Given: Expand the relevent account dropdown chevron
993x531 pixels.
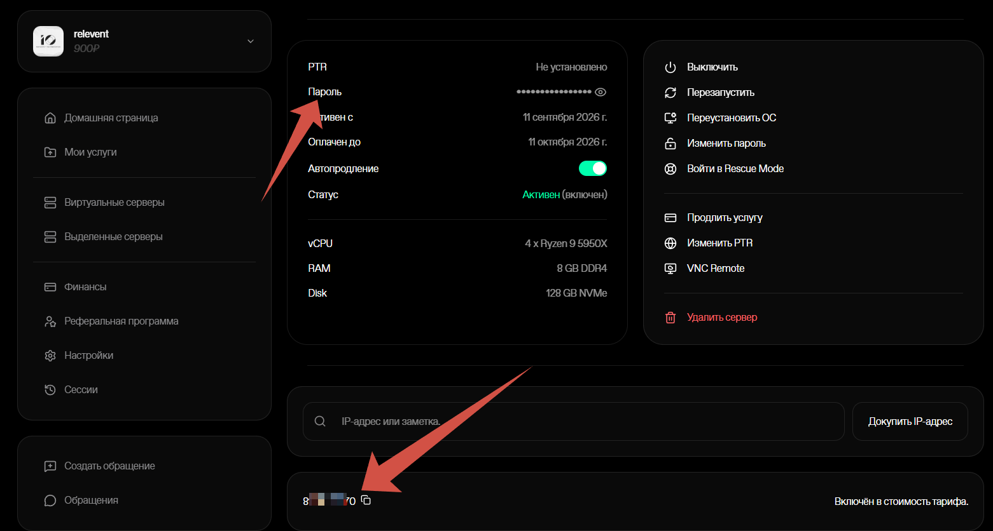Looking at the screenshot, I should pyautogui.click(x=251, y=41).
